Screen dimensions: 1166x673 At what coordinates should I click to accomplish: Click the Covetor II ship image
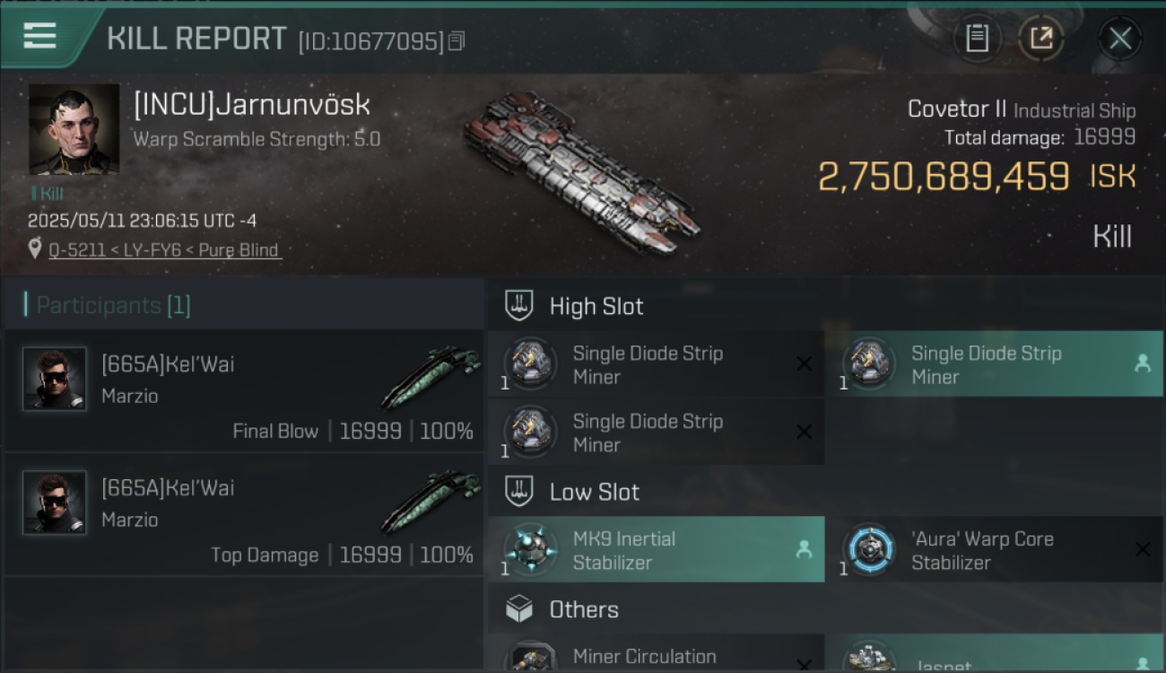[581, 172]
